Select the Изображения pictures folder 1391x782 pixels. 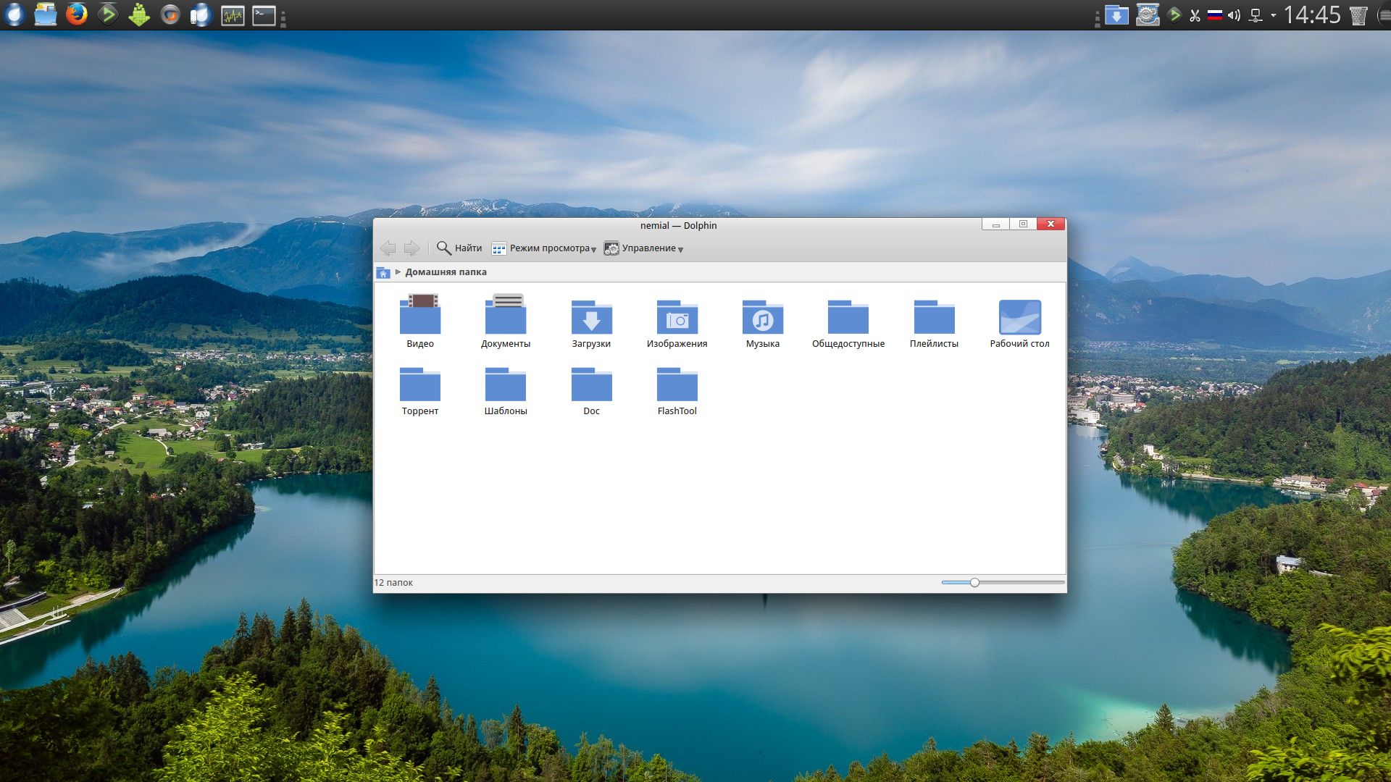tap(677, 321)
